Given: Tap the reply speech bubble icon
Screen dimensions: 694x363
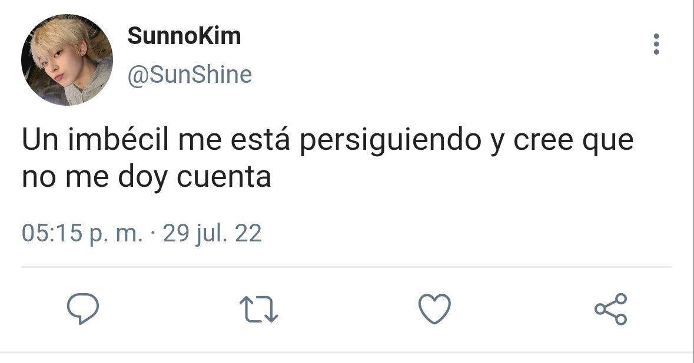Looking at the screenshot, I should tap(83, 309).
